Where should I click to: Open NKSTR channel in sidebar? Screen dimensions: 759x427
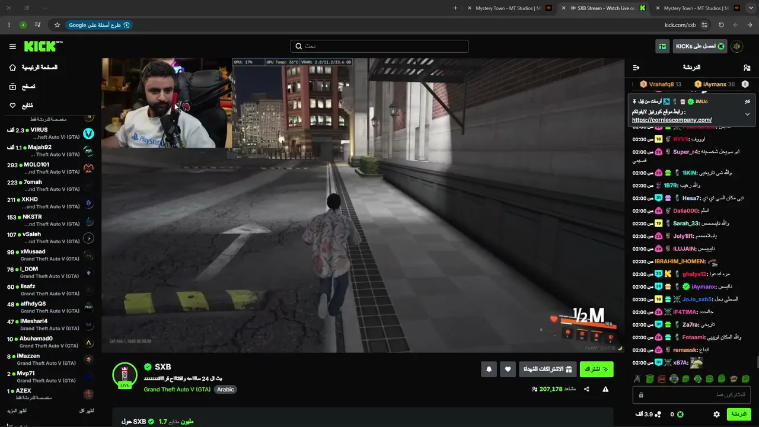point(50,221)
